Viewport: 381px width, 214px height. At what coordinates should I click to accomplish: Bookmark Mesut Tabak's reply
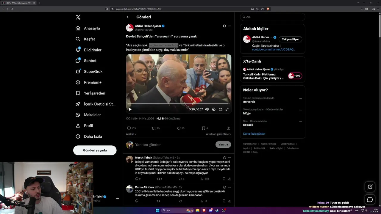[224, 179]
